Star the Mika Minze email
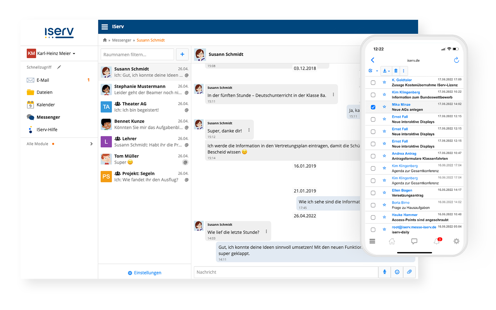The image size is (496, 310). pos(384,107)
